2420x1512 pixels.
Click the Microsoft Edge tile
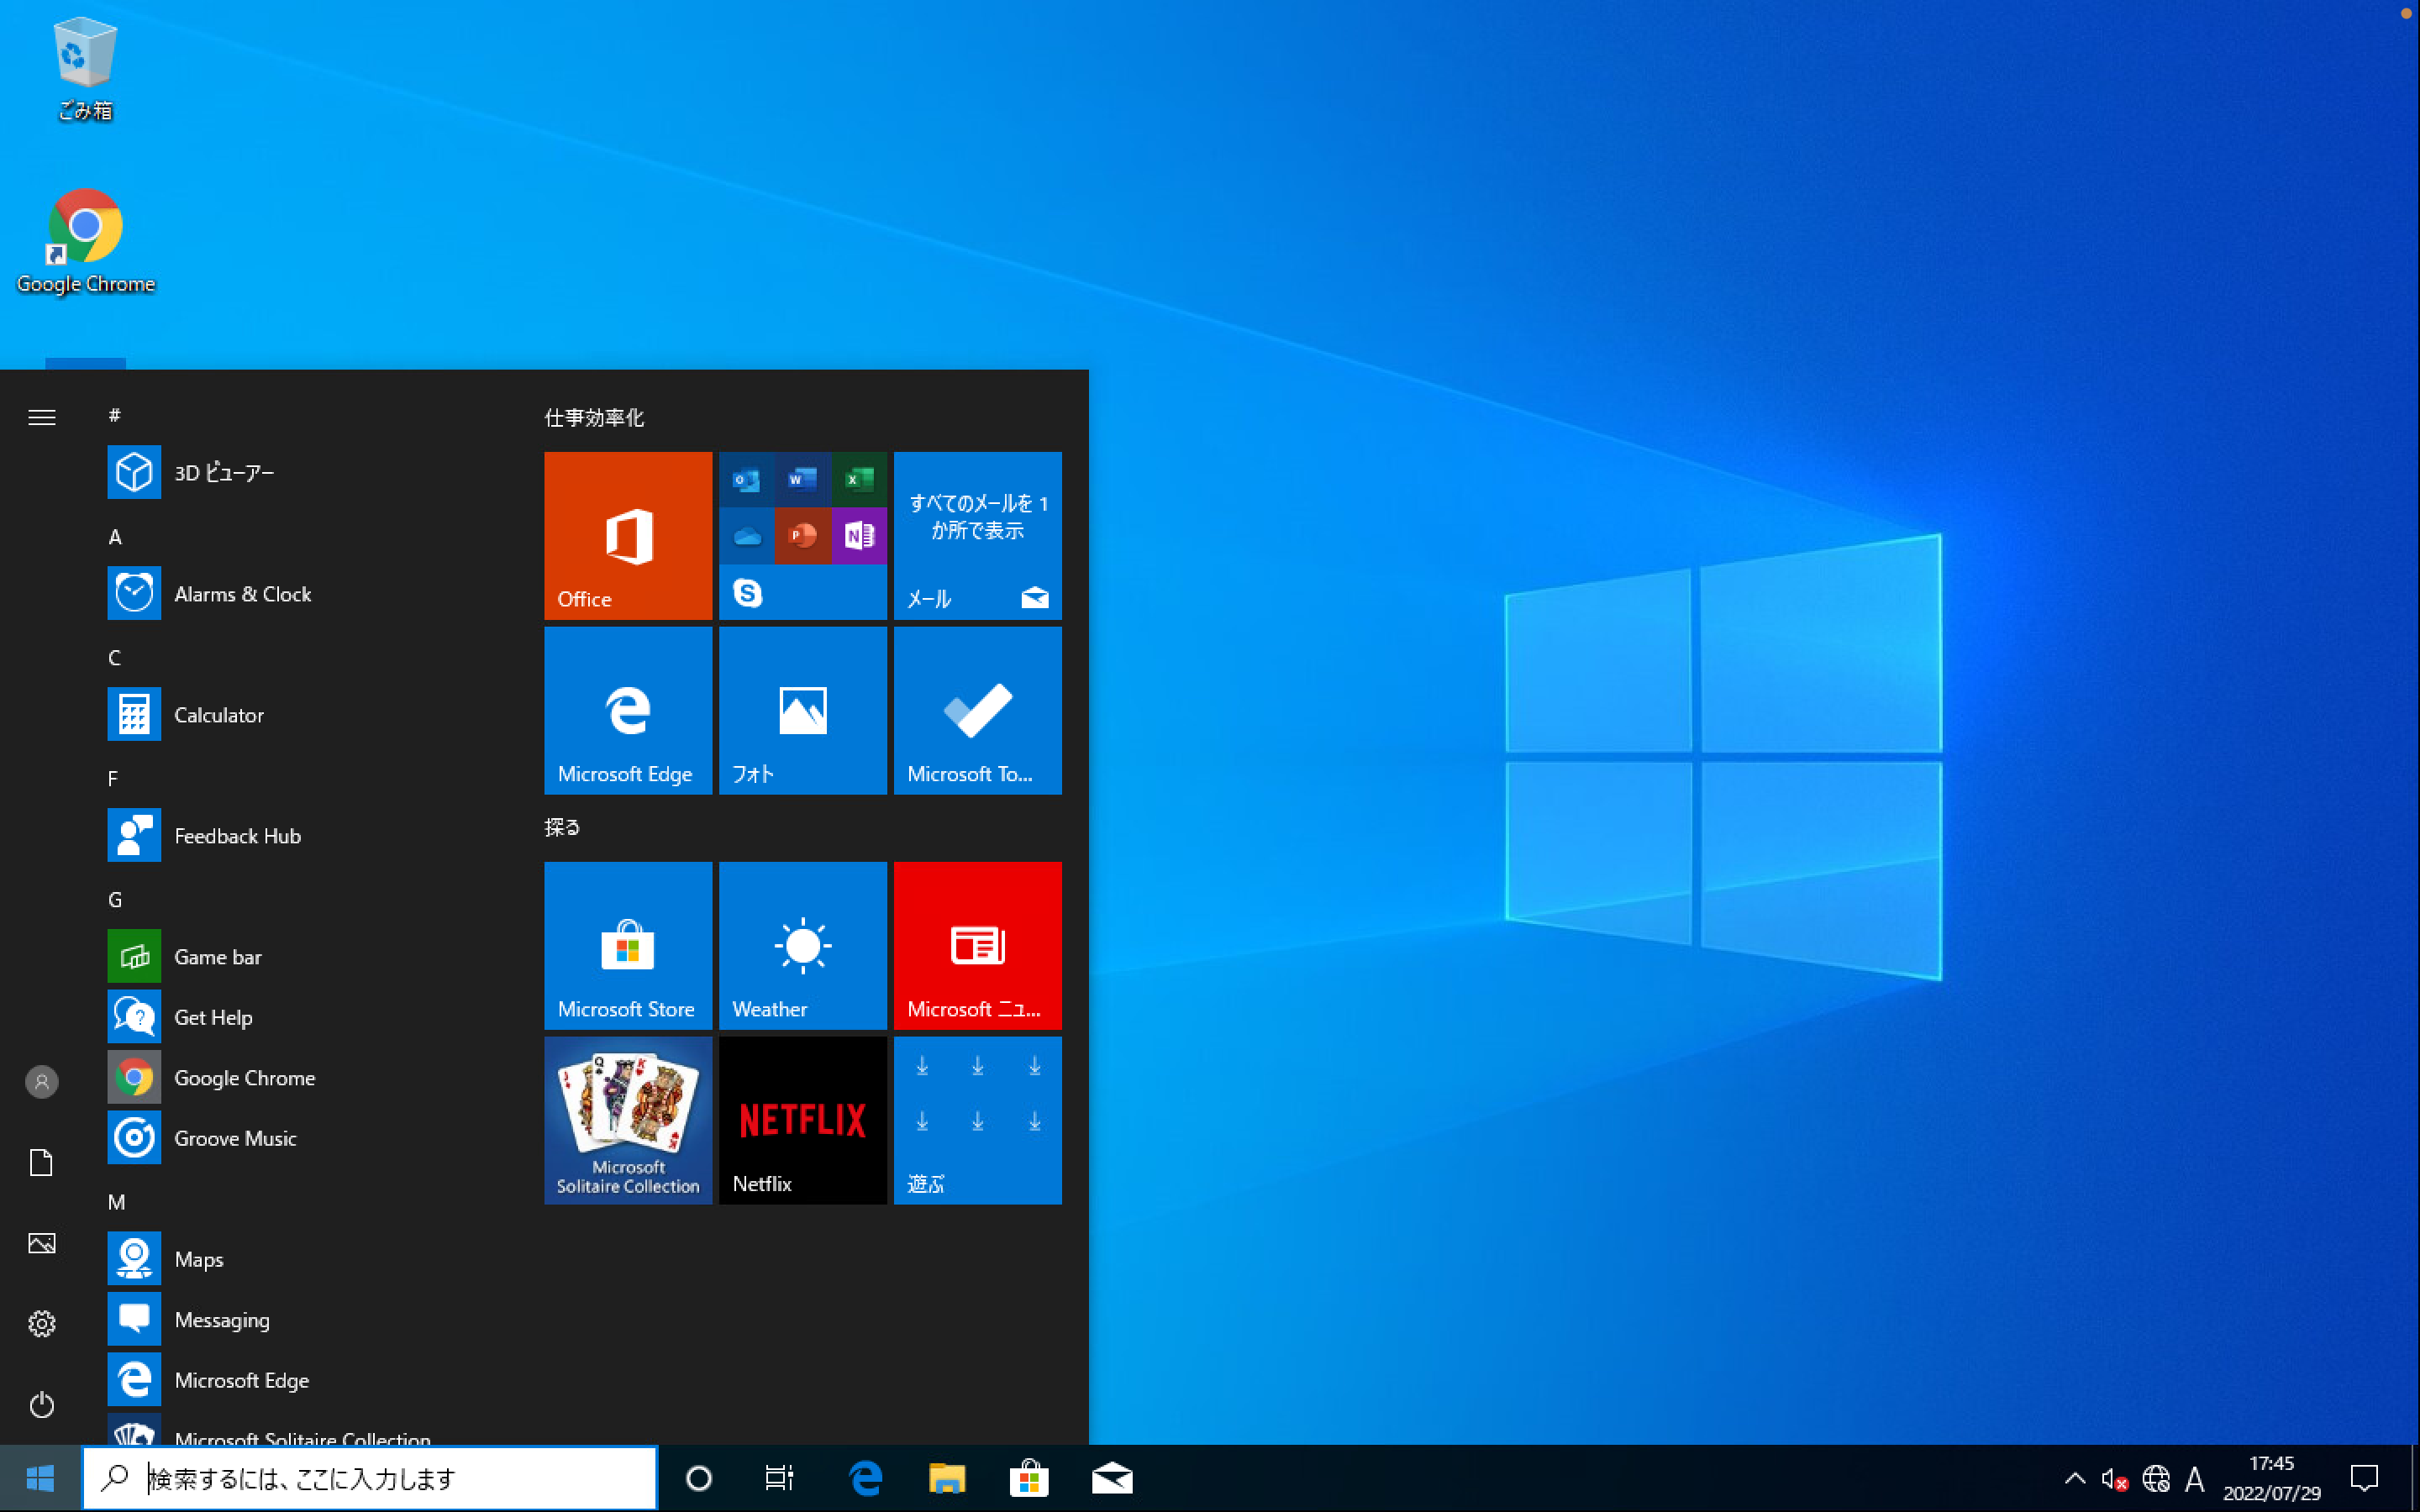pyautogui.click(x=628, y=711)
